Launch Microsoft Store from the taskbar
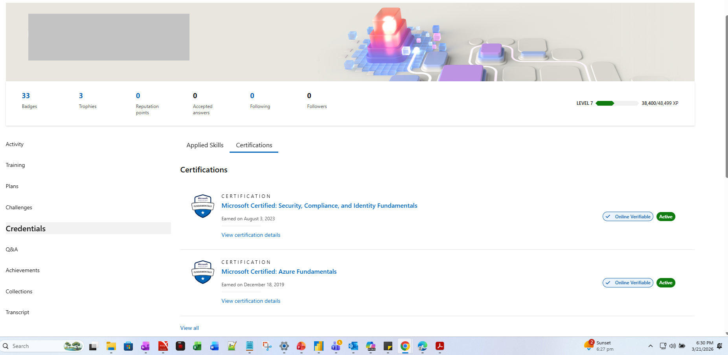Image resolution: width=728 pixels, height=355 pixels. point(129,346)
